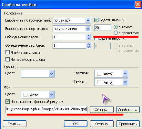Confirm with the OK button

point(76,124)
